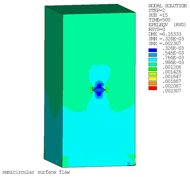Click the Y axis label of triad
The width and height of the screenshot is (190, 177).
137,155
